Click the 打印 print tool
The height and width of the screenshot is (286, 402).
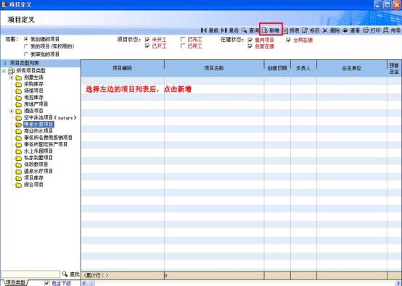[372, 30]
